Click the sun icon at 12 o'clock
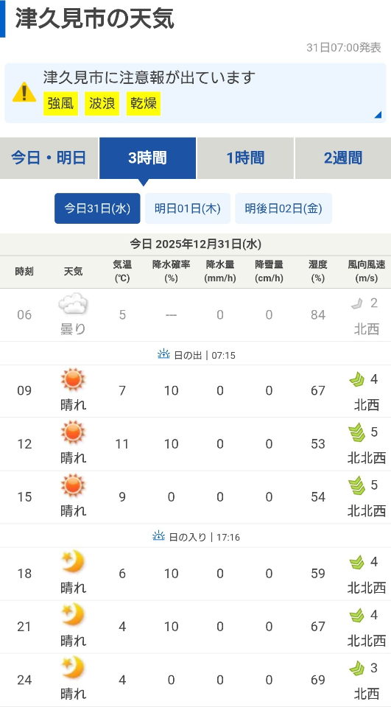The width and height of the screenshot is (391, 707). pos(73,432)
